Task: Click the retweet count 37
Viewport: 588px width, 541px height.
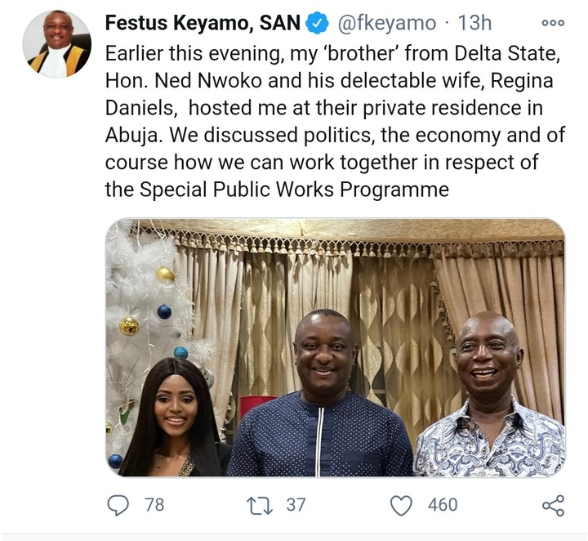Action: tap(296, 505)
